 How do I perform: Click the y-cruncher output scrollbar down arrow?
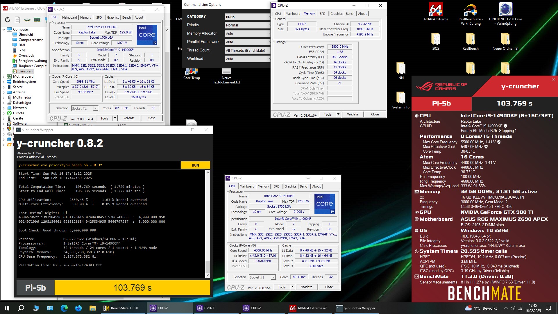(208, 275)
